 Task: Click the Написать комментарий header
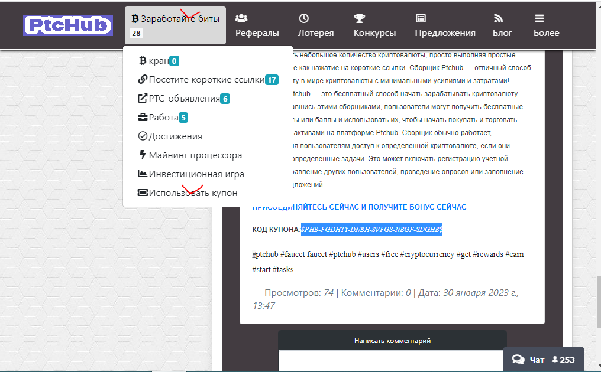pyautogui.click(x=393, y=340)
